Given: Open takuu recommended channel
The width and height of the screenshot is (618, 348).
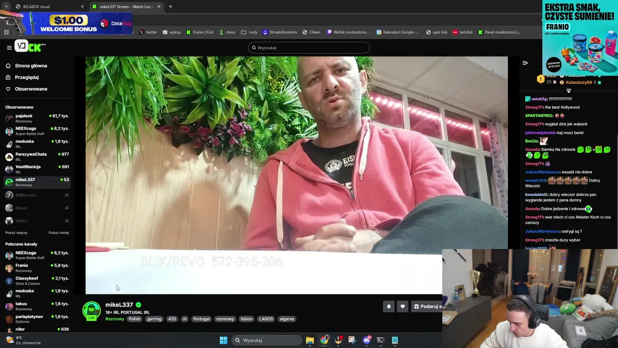Looking at the screenshot, I should (37, 306).
